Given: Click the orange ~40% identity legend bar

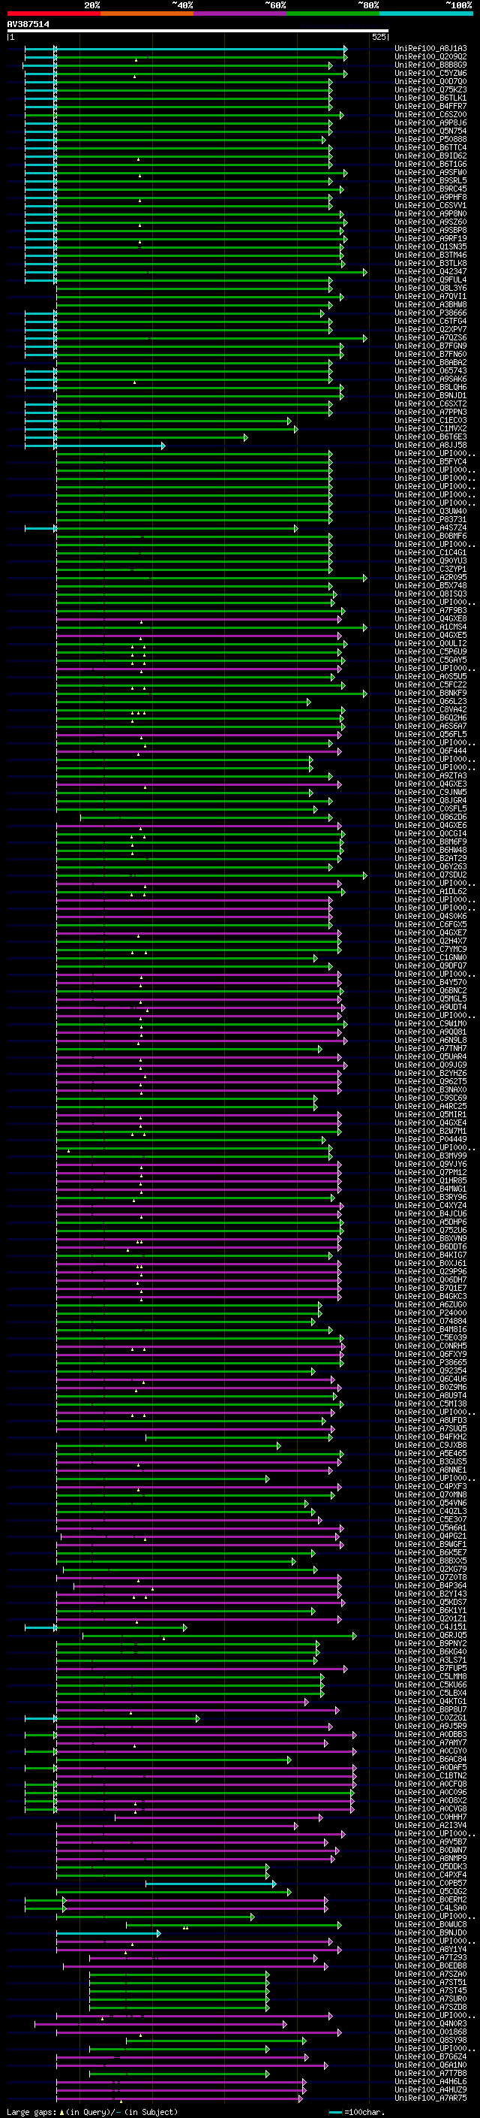Looking at the screenshot, I should [x=147, y=14].
